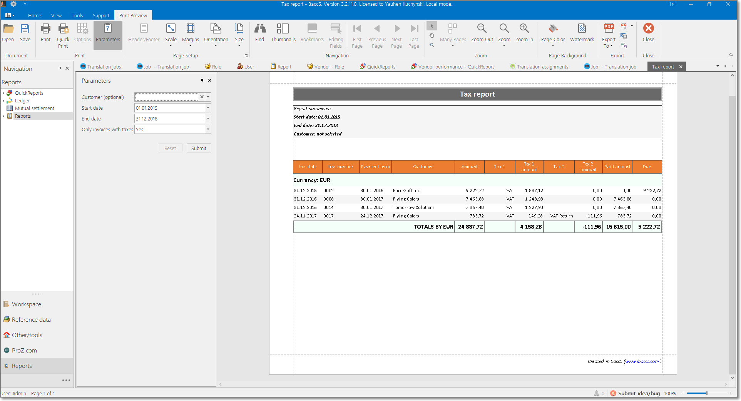Pin the Parameters panel
The width and height of the screenshot is (741, 401).
(x=202, y=80)
